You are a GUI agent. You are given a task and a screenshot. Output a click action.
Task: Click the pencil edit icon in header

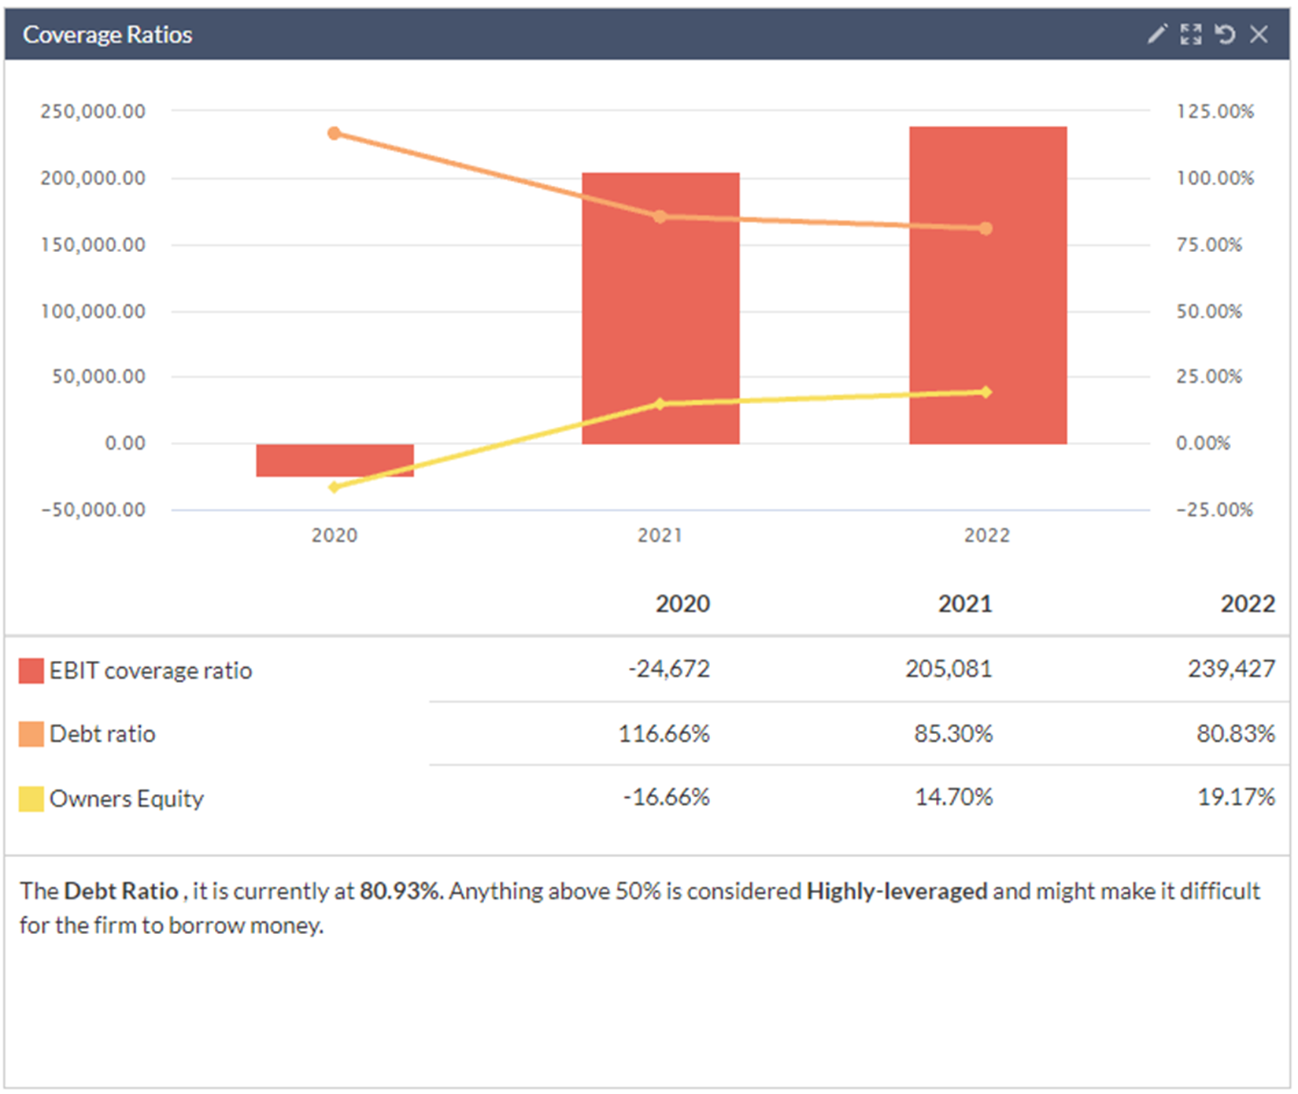pyautogui.click(x=1156, y=34)
